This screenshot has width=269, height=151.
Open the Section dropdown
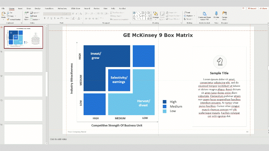pos(35,19)
